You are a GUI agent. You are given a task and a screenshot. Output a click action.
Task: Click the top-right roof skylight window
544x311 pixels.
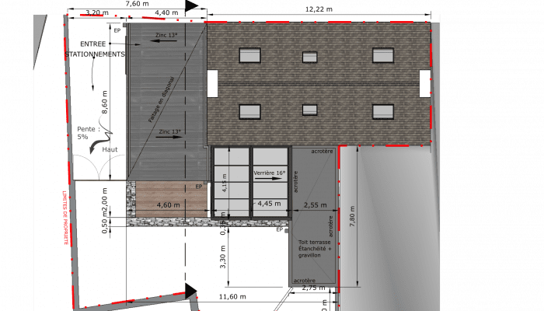pos(382,55)
